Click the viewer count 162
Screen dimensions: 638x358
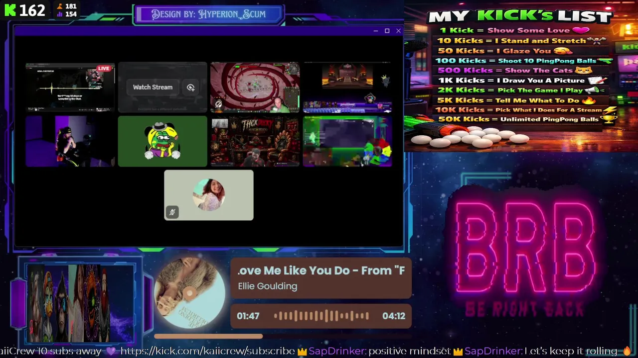[x=32, y=10]
